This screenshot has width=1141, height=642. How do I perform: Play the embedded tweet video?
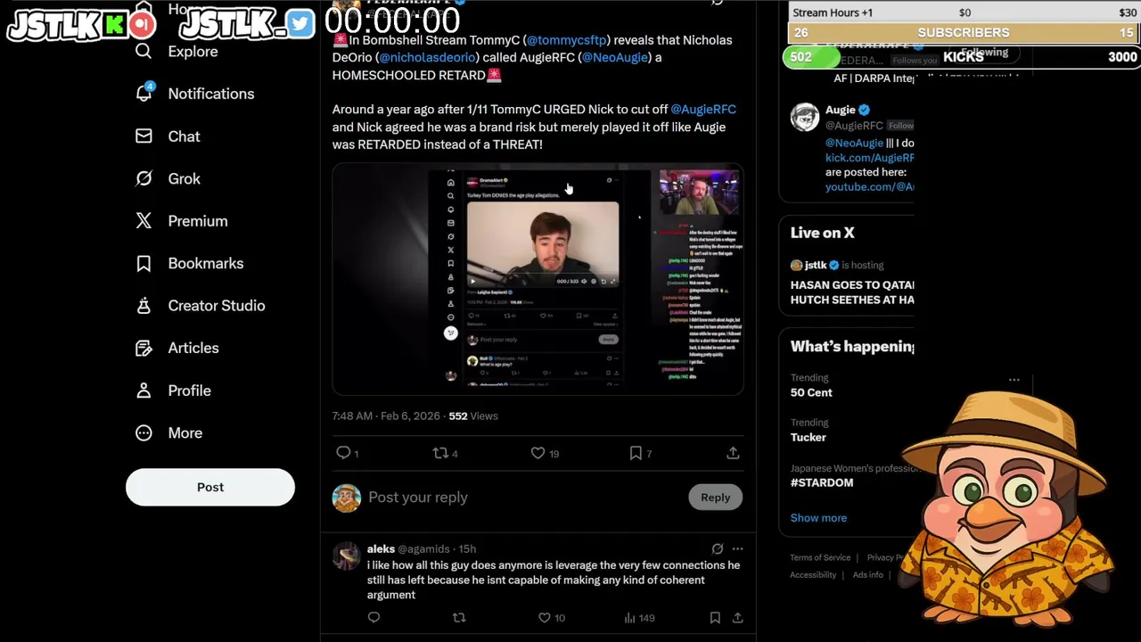coord(538,280)
